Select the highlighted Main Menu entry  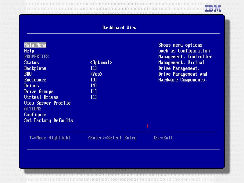(35, 45)
